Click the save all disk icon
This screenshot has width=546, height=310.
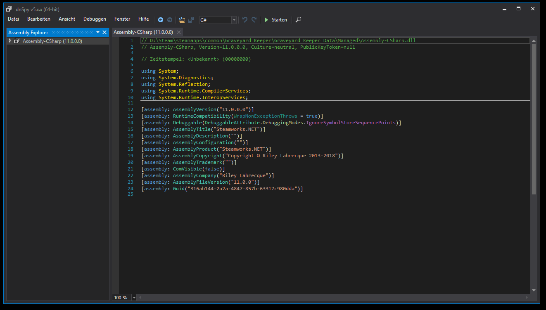pyautogui.click(x=191, y=20)
